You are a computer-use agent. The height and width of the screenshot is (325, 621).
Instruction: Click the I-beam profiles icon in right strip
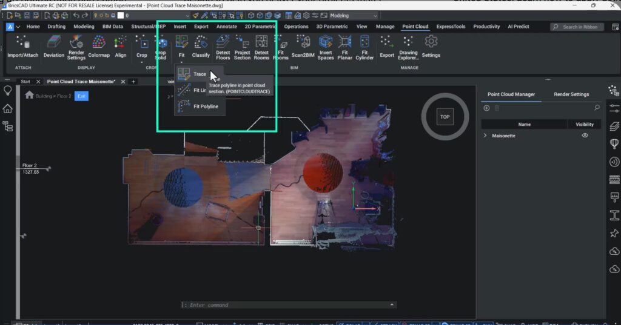(x=614, y=215)
